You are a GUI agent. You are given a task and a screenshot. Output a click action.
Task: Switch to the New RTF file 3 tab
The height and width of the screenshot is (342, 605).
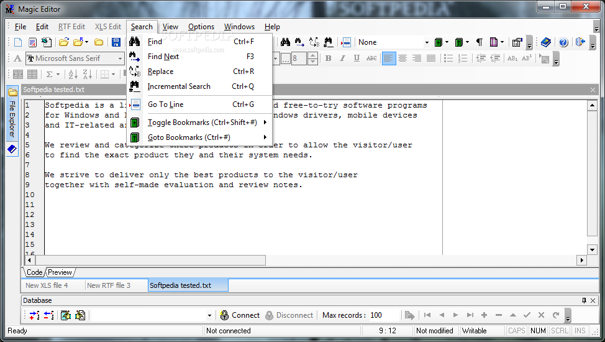click(109, 285)
